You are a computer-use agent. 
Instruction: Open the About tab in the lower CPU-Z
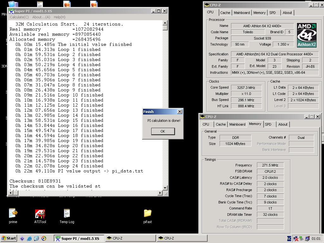[x=283, y=124]
